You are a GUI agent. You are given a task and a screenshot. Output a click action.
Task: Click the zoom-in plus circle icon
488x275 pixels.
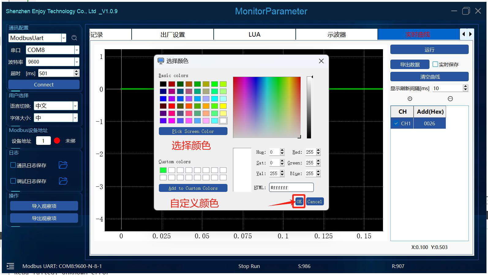tap(410, 99)
